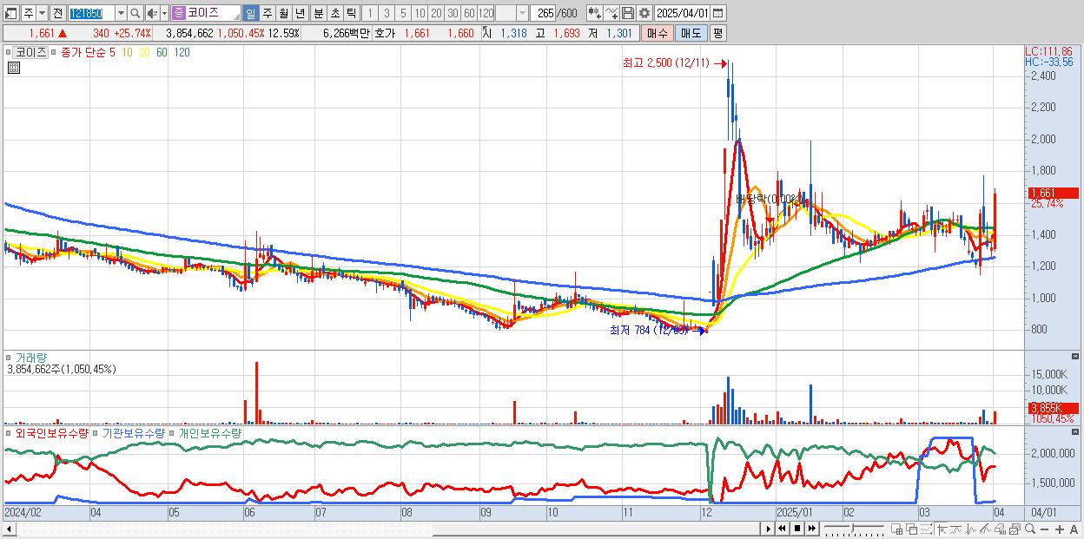Choose the 20 interval button
Screen dimensions: 1084x539
[x=436, y=13]
